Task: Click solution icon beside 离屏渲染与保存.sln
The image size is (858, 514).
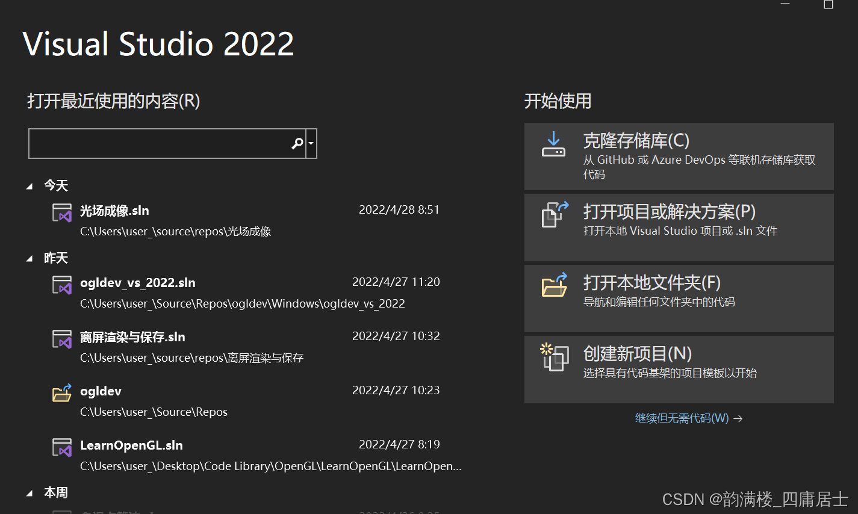Action: coord(62,339)
